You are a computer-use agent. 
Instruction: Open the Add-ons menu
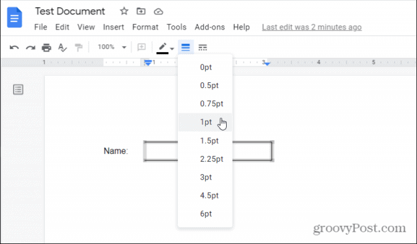click(x=210, y=27)
